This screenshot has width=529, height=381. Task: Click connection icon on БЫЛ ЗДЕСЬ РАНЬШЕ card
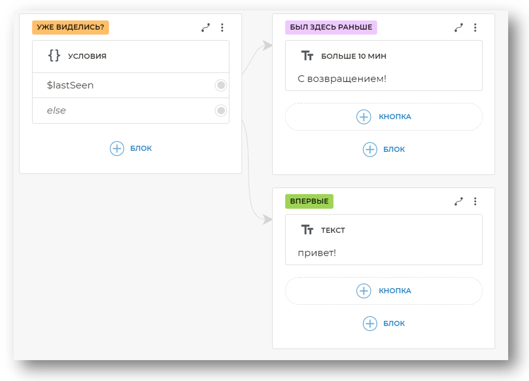459,28
